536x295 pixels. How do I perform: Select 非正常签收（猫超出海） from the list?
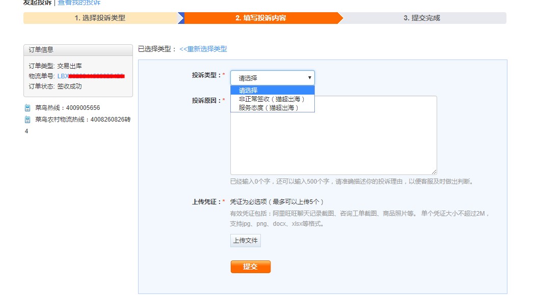pyautogui.click(x=272, y=99)
